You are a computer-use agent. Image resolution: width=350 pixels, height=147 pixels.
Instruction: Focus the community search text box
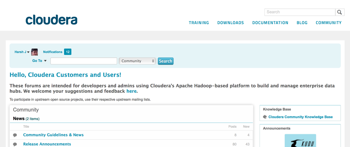(84, 61)
